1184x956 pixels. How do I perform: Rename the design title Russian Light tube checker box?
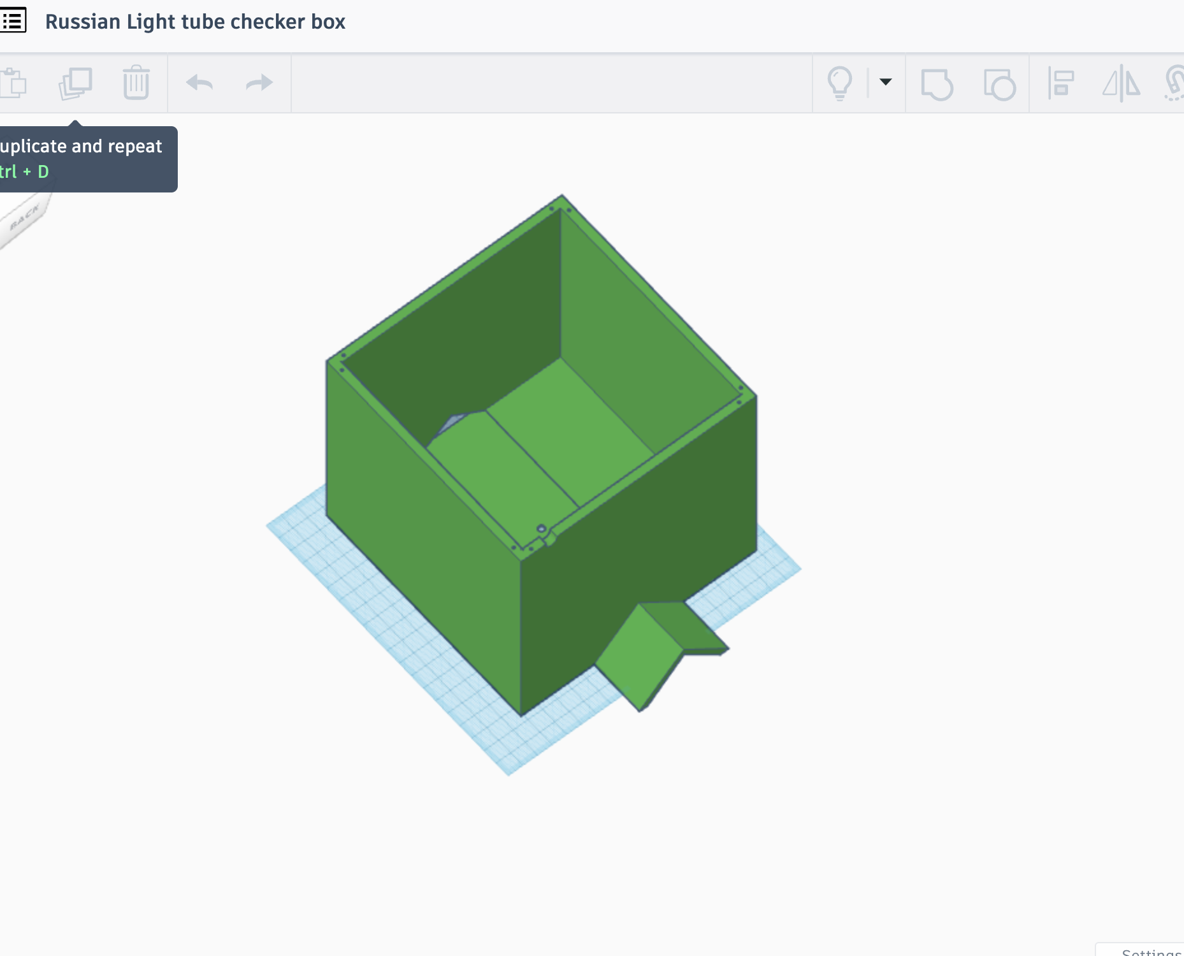tap(195, 22)
